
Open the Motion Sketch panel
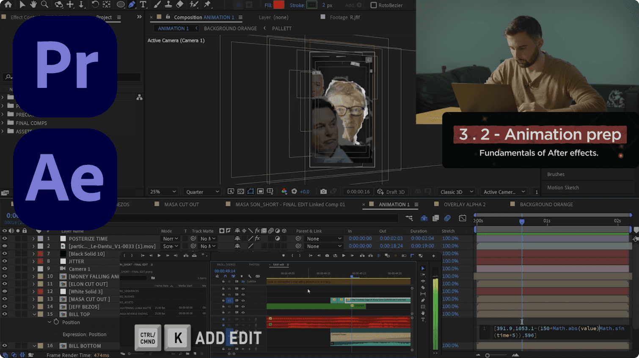563,188
